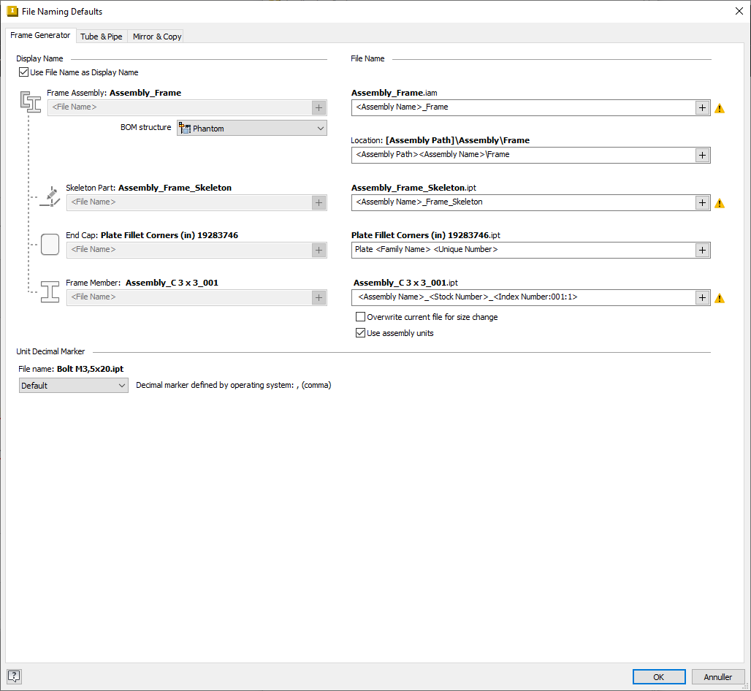Enable Overwrite current file for size change
Screen dimensions: 751x691
click(x=361, y=316)
